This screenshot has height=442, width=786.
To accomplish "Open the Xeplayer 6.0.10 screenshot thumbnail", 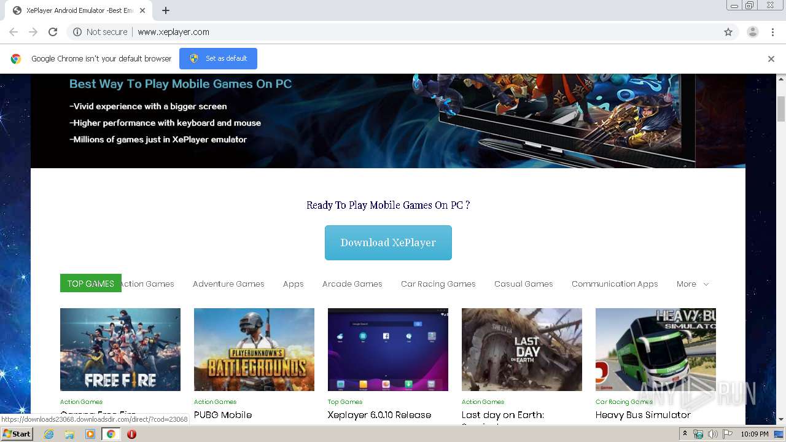I will 388,349.
